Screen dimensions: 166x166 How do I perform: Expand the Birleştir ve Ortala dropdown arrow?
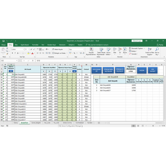pos(67,53)
